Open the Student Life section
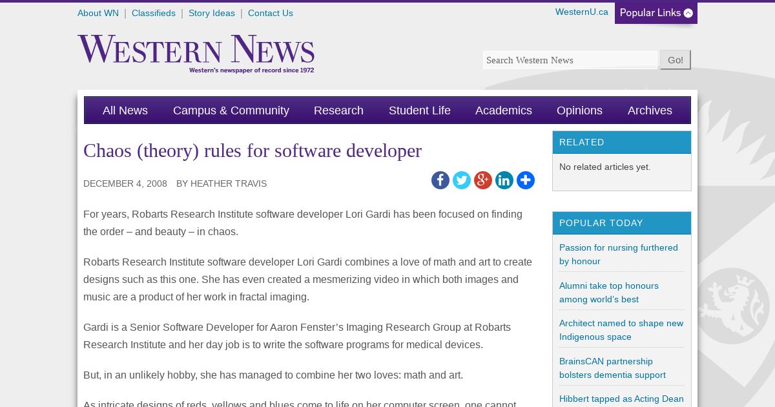The image size is (775, 407). (420, 110)
